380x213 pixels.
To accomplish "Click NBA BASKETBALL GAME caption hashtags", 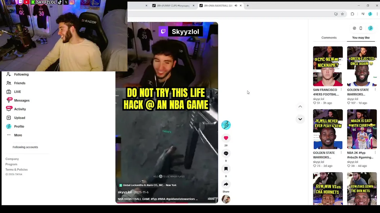I will [x=158, y=199].
